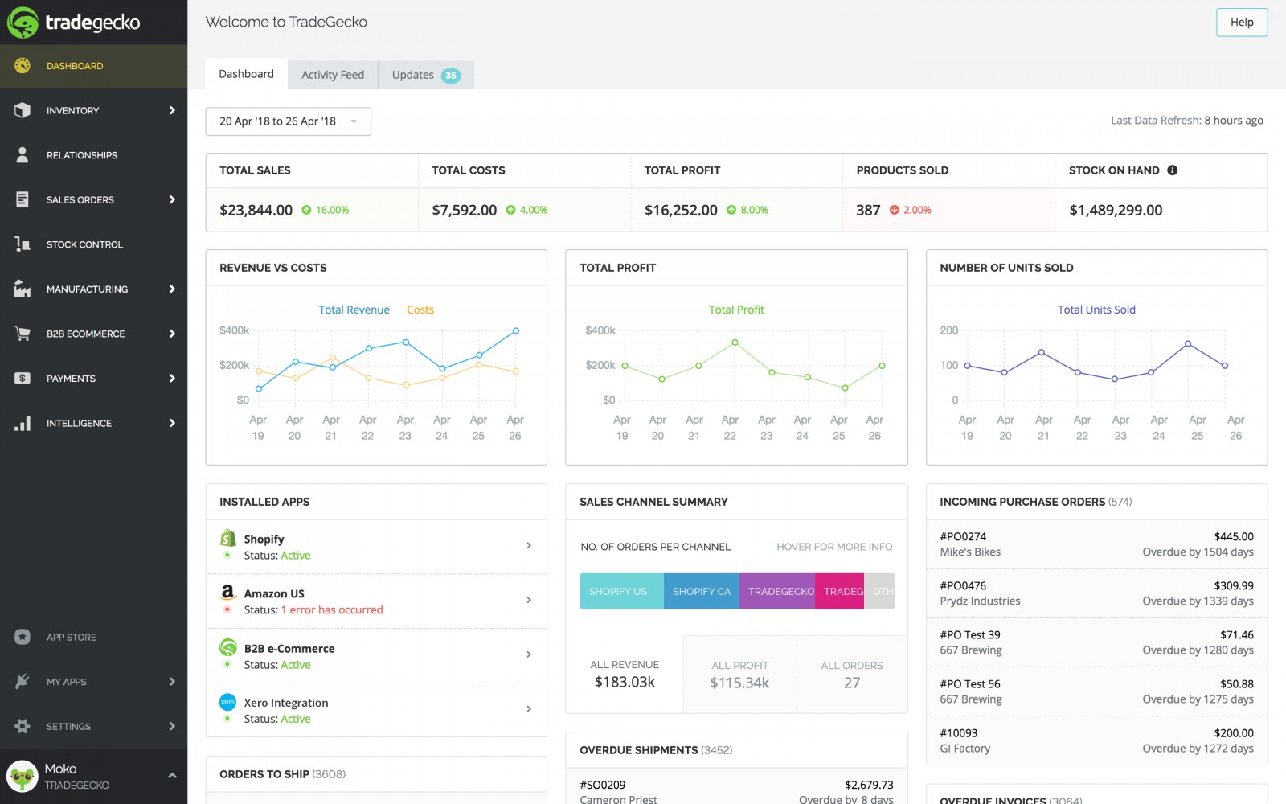
Task: Open the Manufacturing section icon
Action: pyautogui.click(x=23, y=289)
